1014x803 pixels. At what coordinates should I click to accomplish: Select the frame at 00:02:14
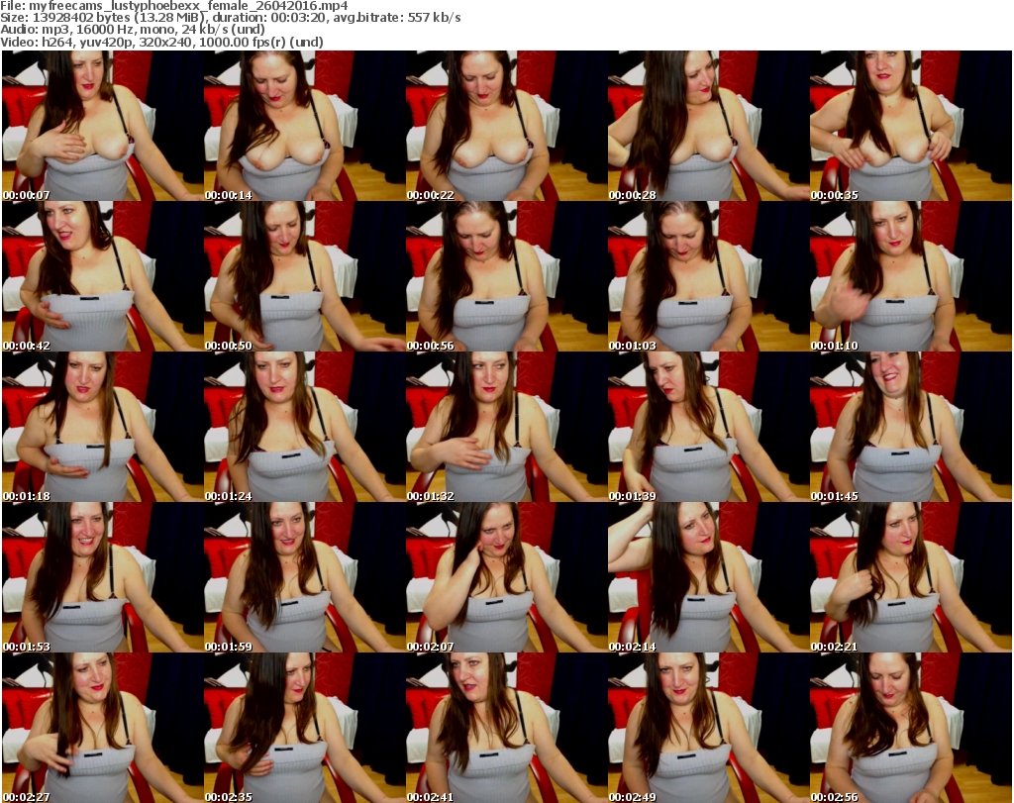(x=708, y=577)
